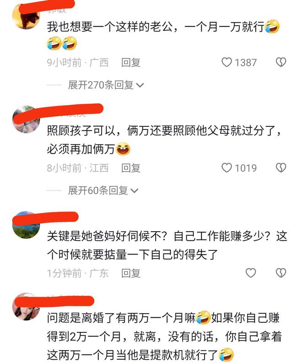Image resolution: width=302 pixels, height=363 pixels.
Task: Click the 1019 like count
Action: pos(246,168)
